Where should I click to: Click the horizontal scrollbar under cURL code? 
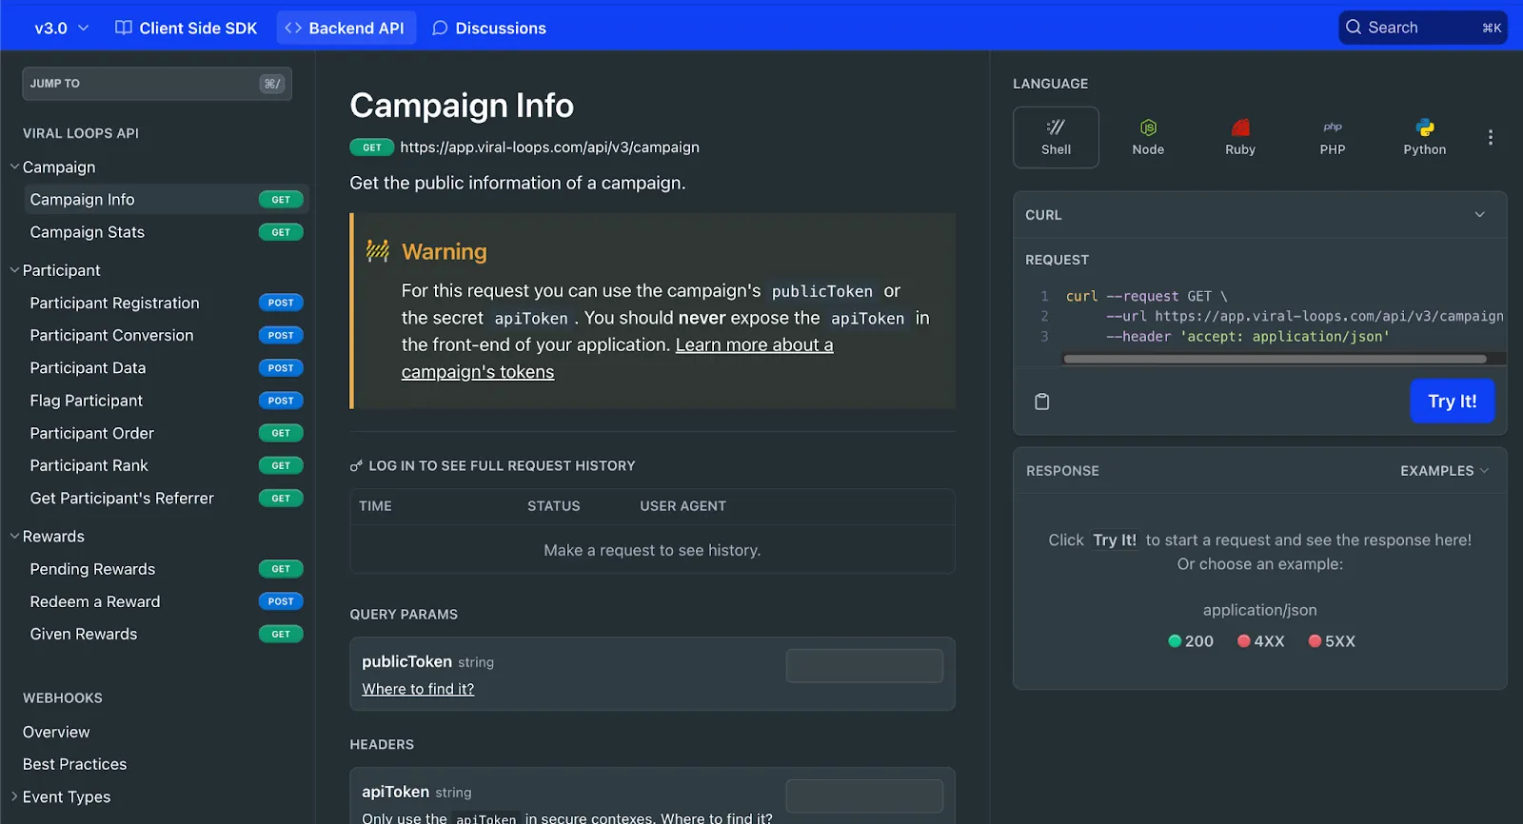[x=1276, y=360]
